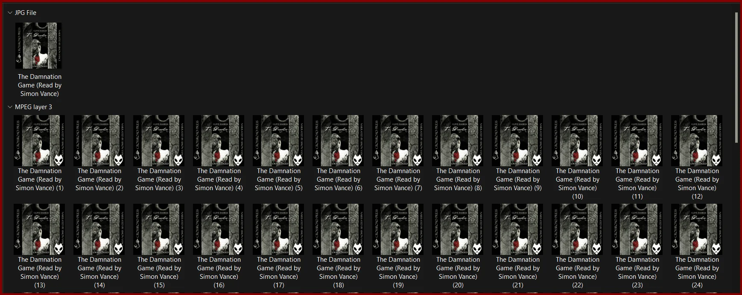Click file name label ending in (16)
Image resolution: width=742 pixels, height=295 pixels.
219,272
